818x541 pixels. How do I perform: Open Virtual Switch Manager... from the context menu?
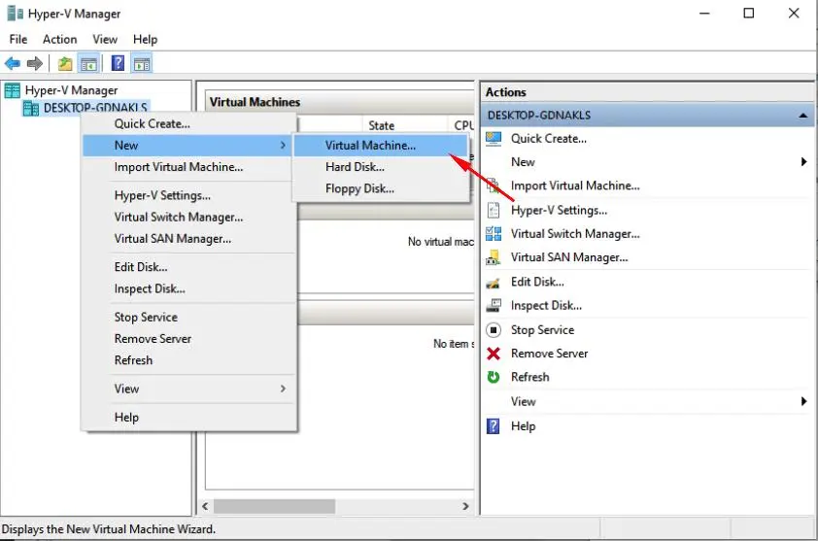[188, 217]
